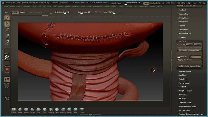
Task: Open the Document menu
Action: coord(27,6)
